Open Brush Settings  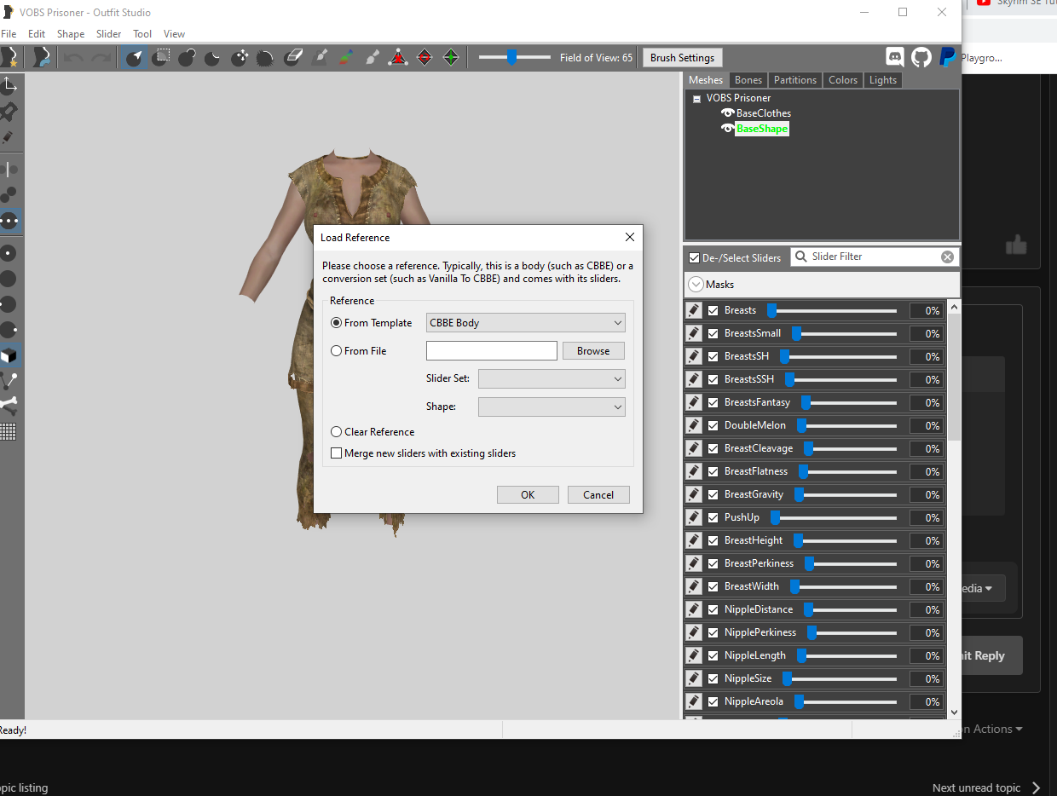[682, 58]
